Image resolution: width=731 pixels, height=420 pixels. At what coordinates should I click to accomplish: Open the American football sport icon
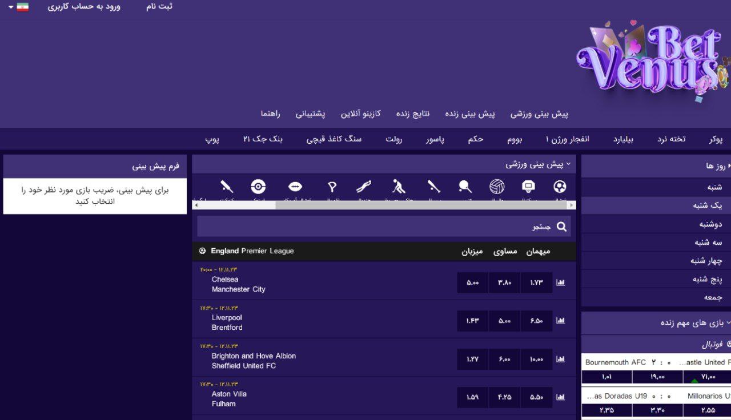[x=295, y=187]
